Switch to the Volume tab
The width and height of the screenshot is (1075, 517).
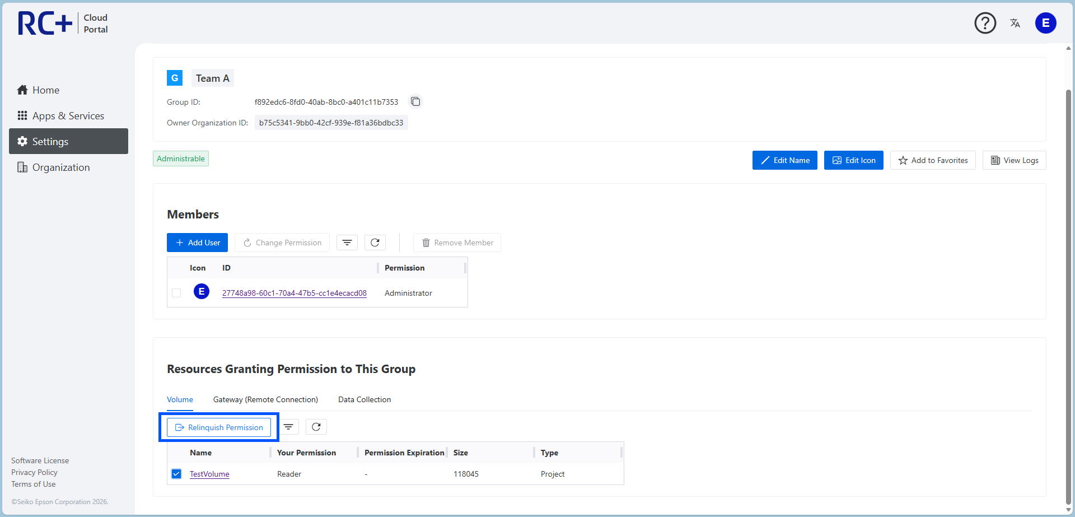pos(180,399)
